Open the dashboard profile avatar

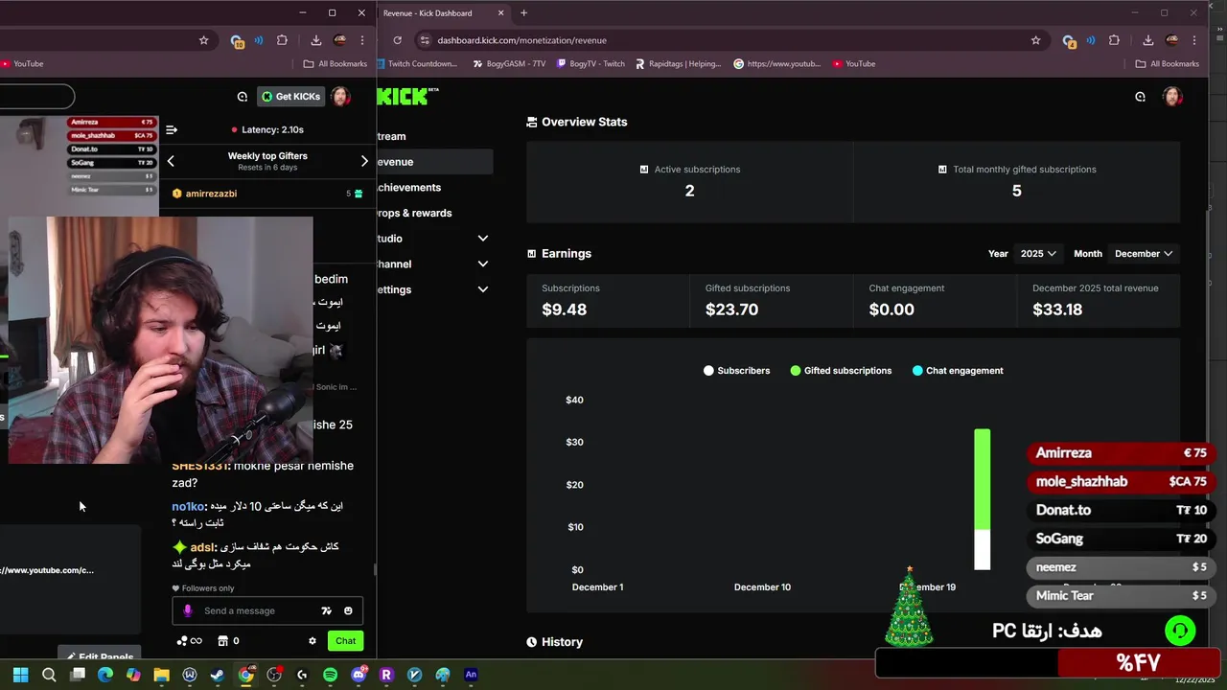coord(1172,96)
